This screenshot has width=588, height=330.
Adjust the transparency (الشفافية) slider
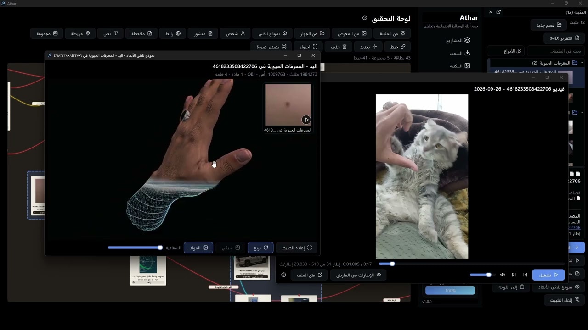pos(136,248)
